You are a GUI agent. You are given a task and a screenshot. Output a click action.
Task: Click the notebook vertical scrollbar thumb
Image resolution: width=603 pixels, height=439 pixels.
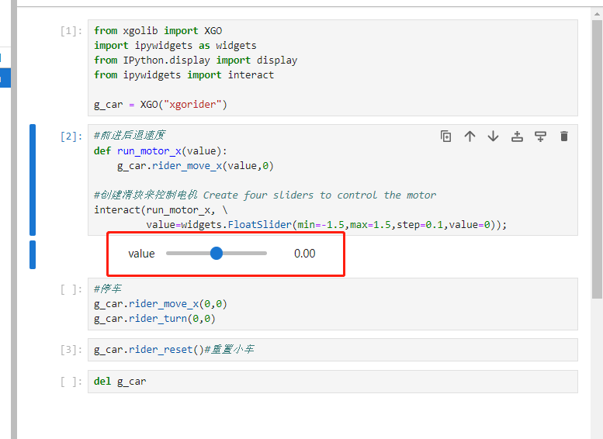(x=597, y=159)
